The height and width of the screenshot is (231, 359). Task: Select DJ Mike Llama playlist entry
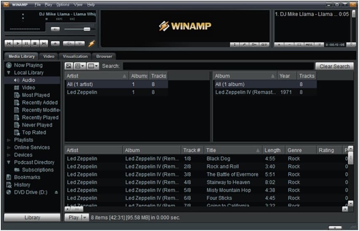coord(312,14)
